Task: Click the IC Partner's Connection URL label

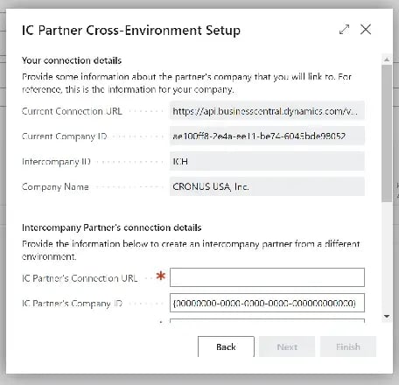Action: click(80, 278)
